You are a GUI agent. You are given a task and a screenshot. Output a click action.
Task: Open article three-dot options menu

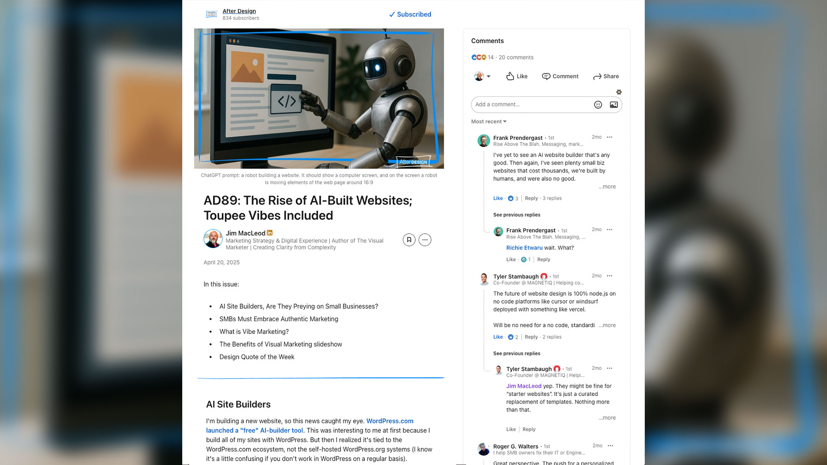[425, 240]
